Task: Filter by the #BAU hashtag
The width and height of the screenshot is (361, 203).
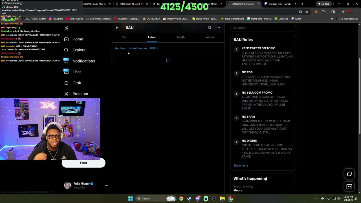Action: coord(154,48)
